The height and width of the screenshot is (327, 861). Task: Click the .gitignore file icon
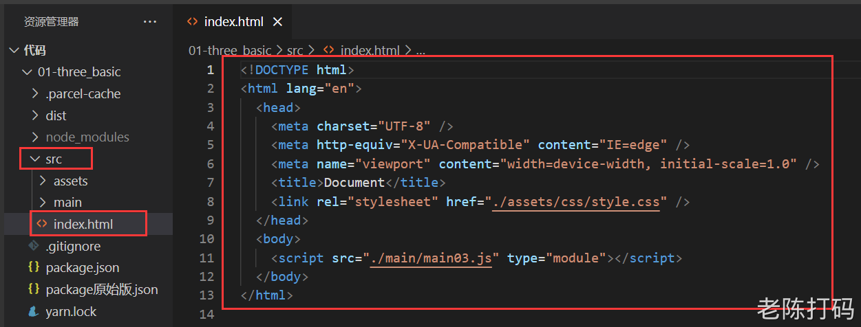point(34,246)
